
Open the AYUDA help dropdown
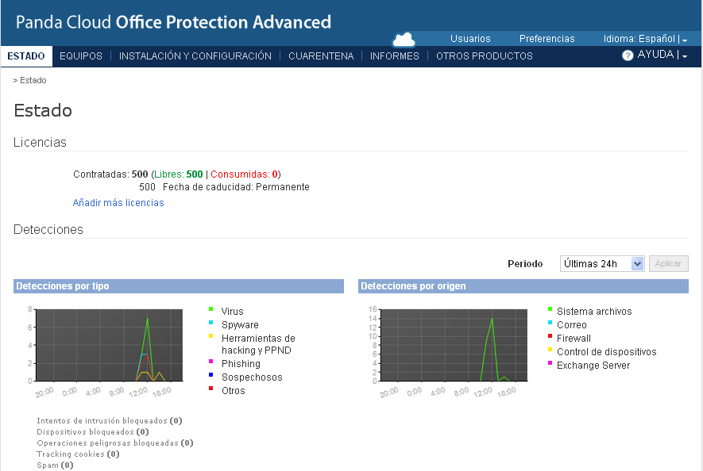pyautogui.click(x=662, y=55)
